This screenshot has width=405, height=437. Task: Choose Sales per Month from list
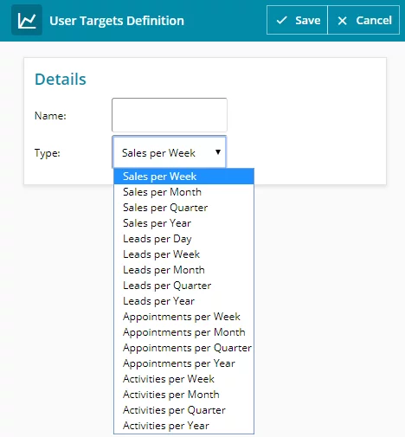[x=183, y=192]
